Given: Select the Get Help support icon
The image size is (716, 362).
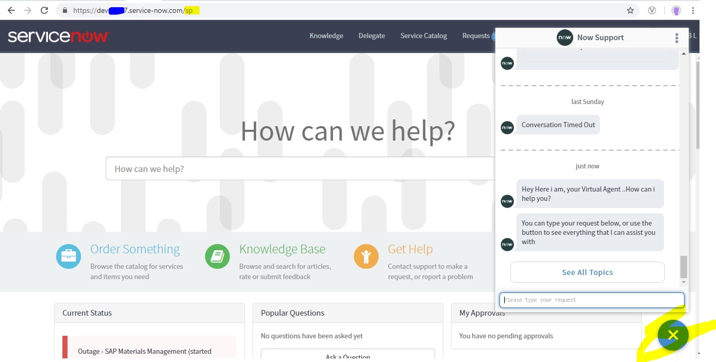Looking at the screenshot, I should (x=366, y=256).
